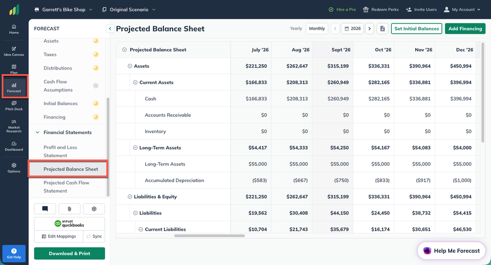Collapse the Current Liabilities row
Viewport: 491px width, 265px height.
[x=141, y=229]
